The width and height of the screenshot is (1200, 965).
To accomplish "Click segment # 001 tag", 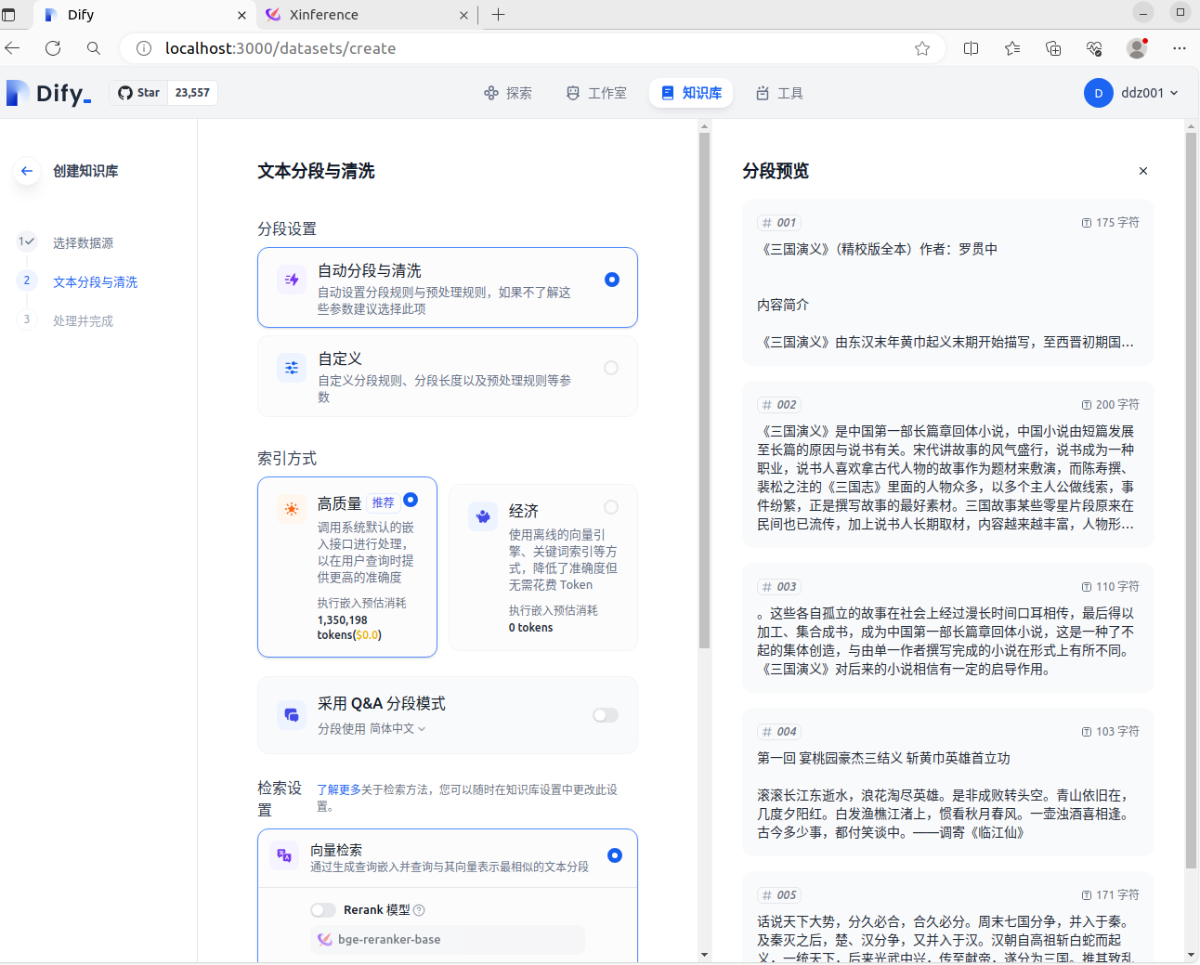I will (779, 223).
